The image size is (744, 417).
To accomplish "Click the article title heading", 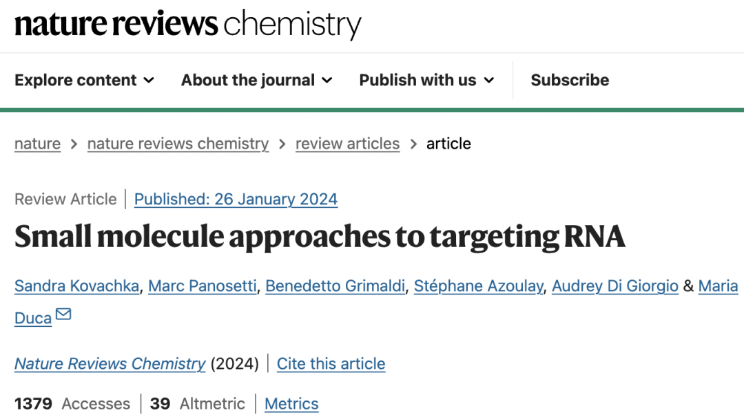I will [x=320, y=237].
